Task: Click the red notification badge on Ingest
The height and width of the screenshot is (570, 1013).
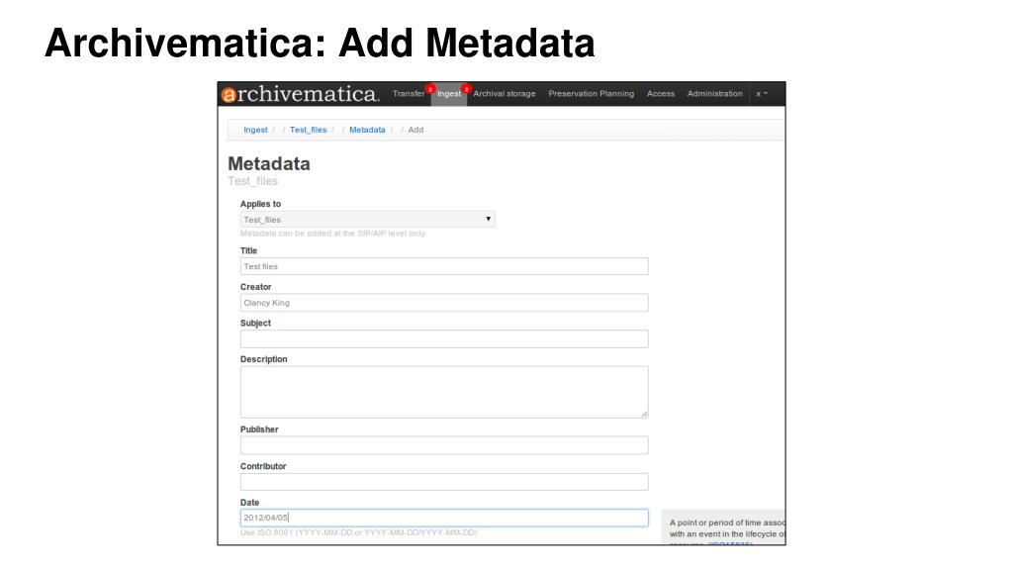Action: coord(466,88)
